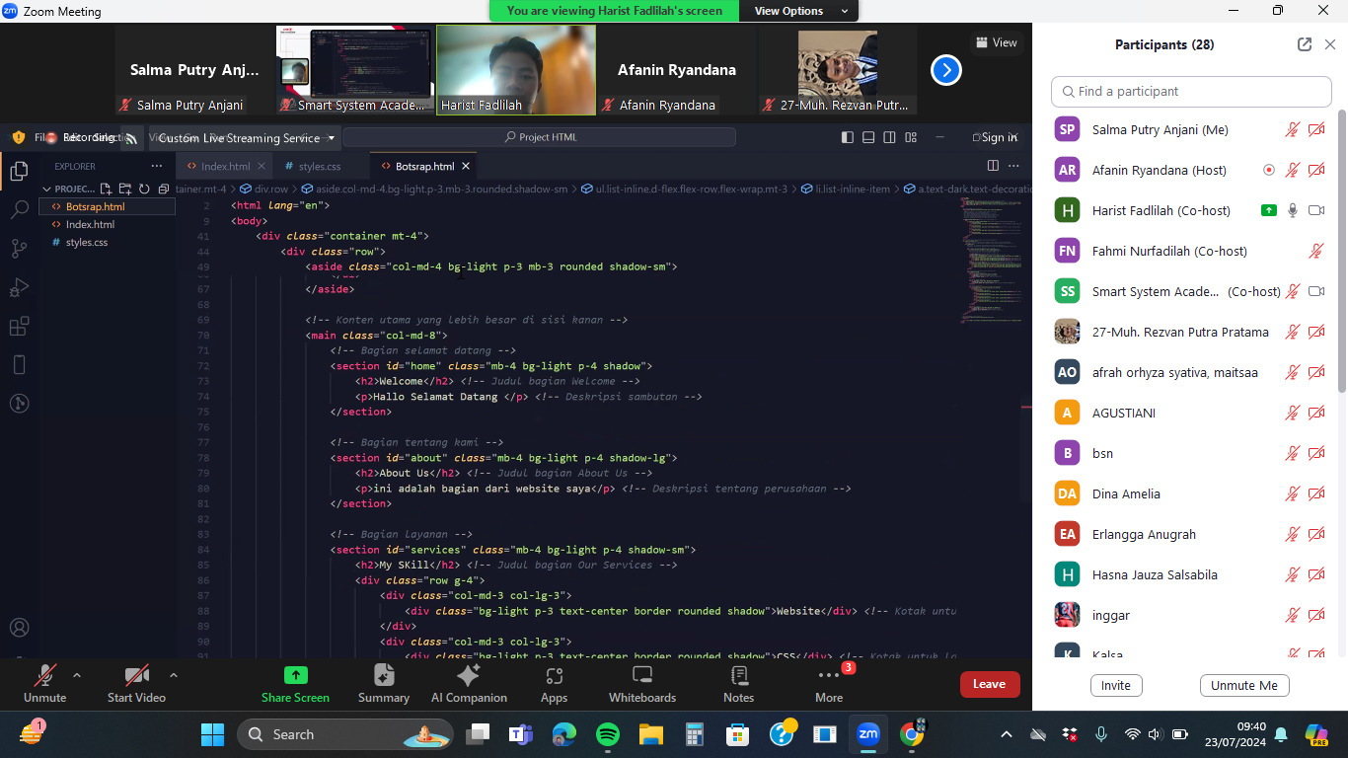Toggle VS Code primary sidebar layout icon
Screen dimensions: 1348x758
point(848,137)
